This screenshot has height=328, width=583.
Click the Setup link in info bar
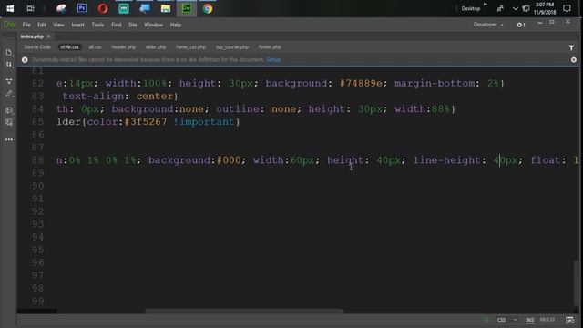(273, 59)
